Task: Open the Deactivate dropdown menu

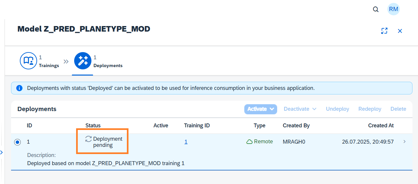Action: click(x=300, y=109)
